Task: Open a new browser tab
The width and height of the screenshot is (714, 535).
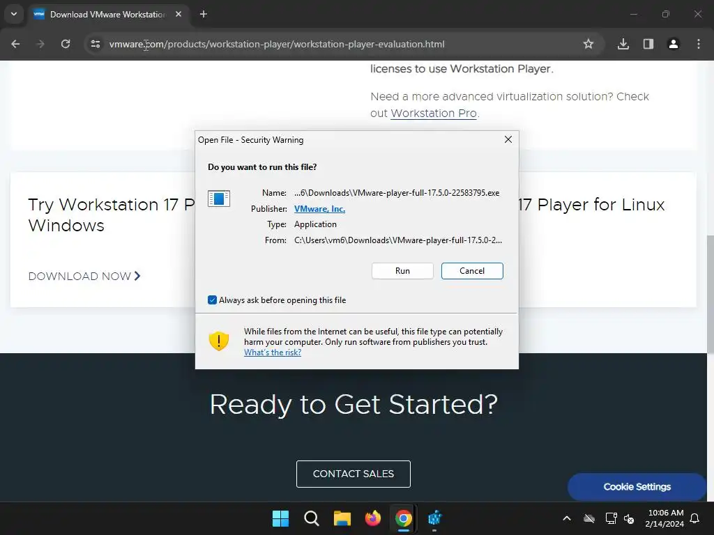Action: click(204, 14)
